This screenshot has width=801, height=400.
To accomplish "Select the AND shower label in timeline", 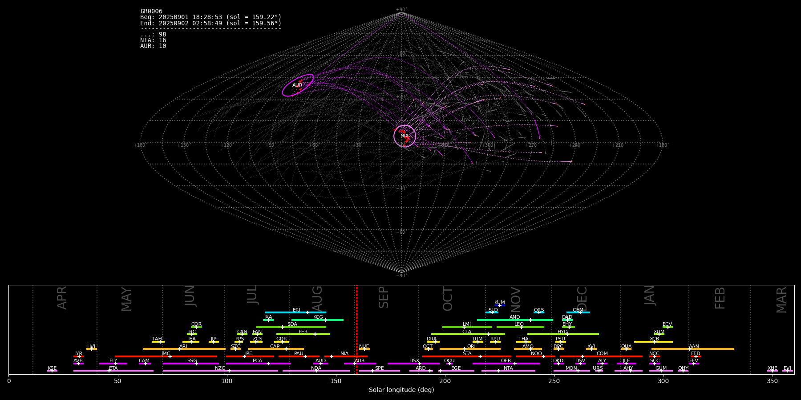I will (515, 317).
